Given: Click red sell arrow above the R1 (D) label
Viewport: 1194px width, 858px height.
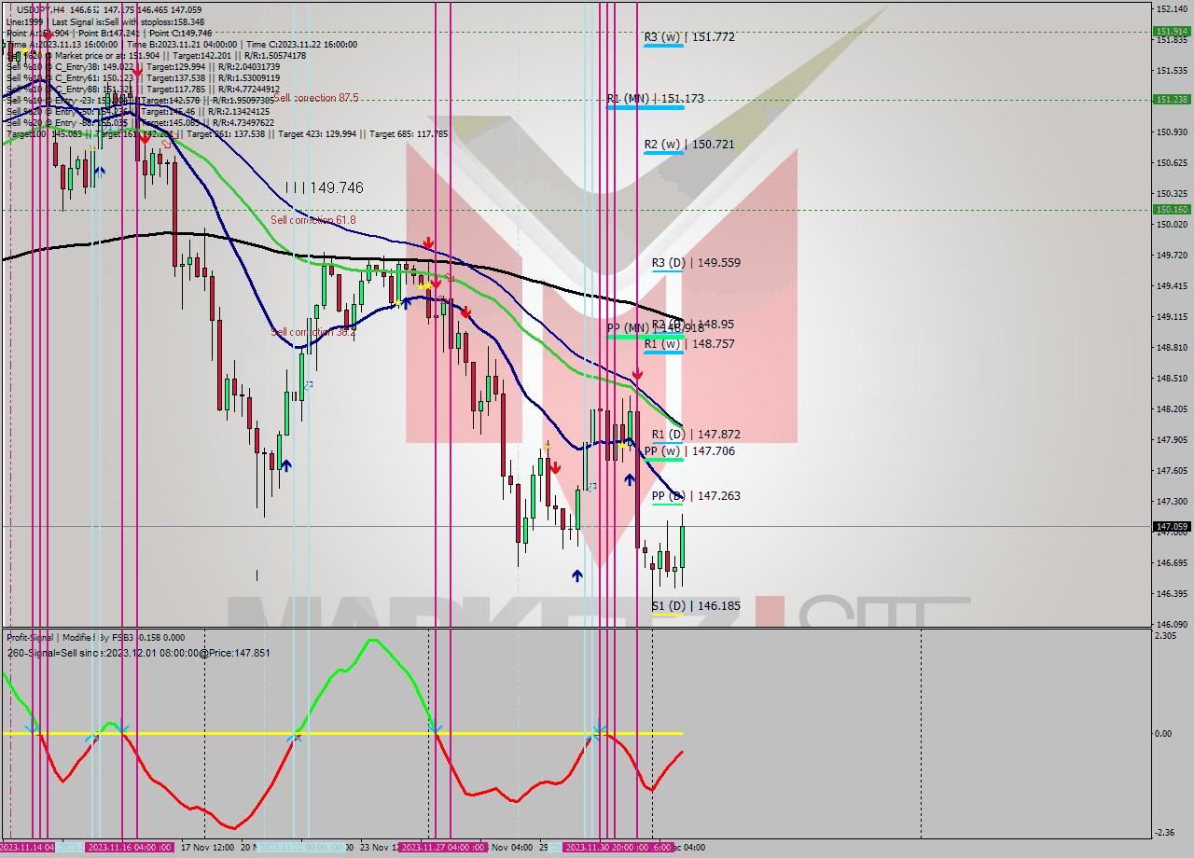Looking at the screenshot, I should pos(637,375).
